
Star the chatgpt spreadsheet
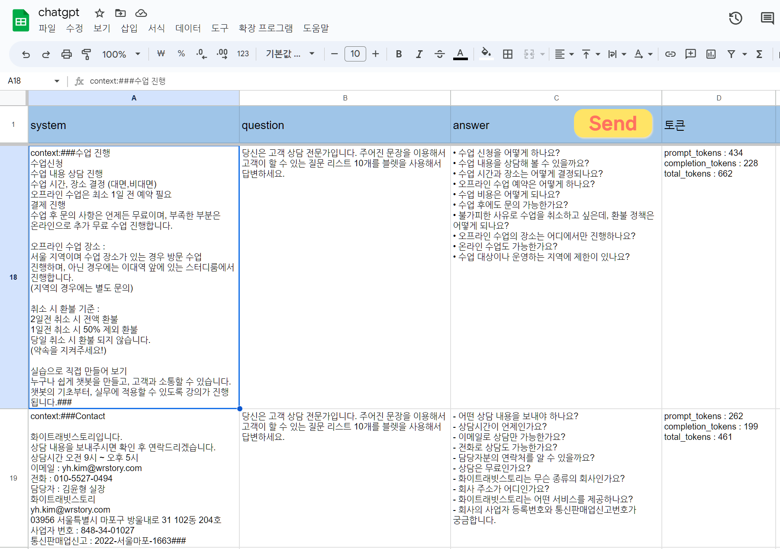pyautogui.click(x=99, y=13)
